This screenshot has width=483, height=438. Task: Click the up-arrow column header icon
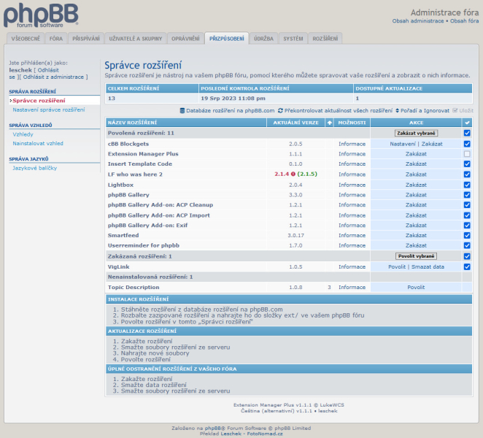click(329, 123)
